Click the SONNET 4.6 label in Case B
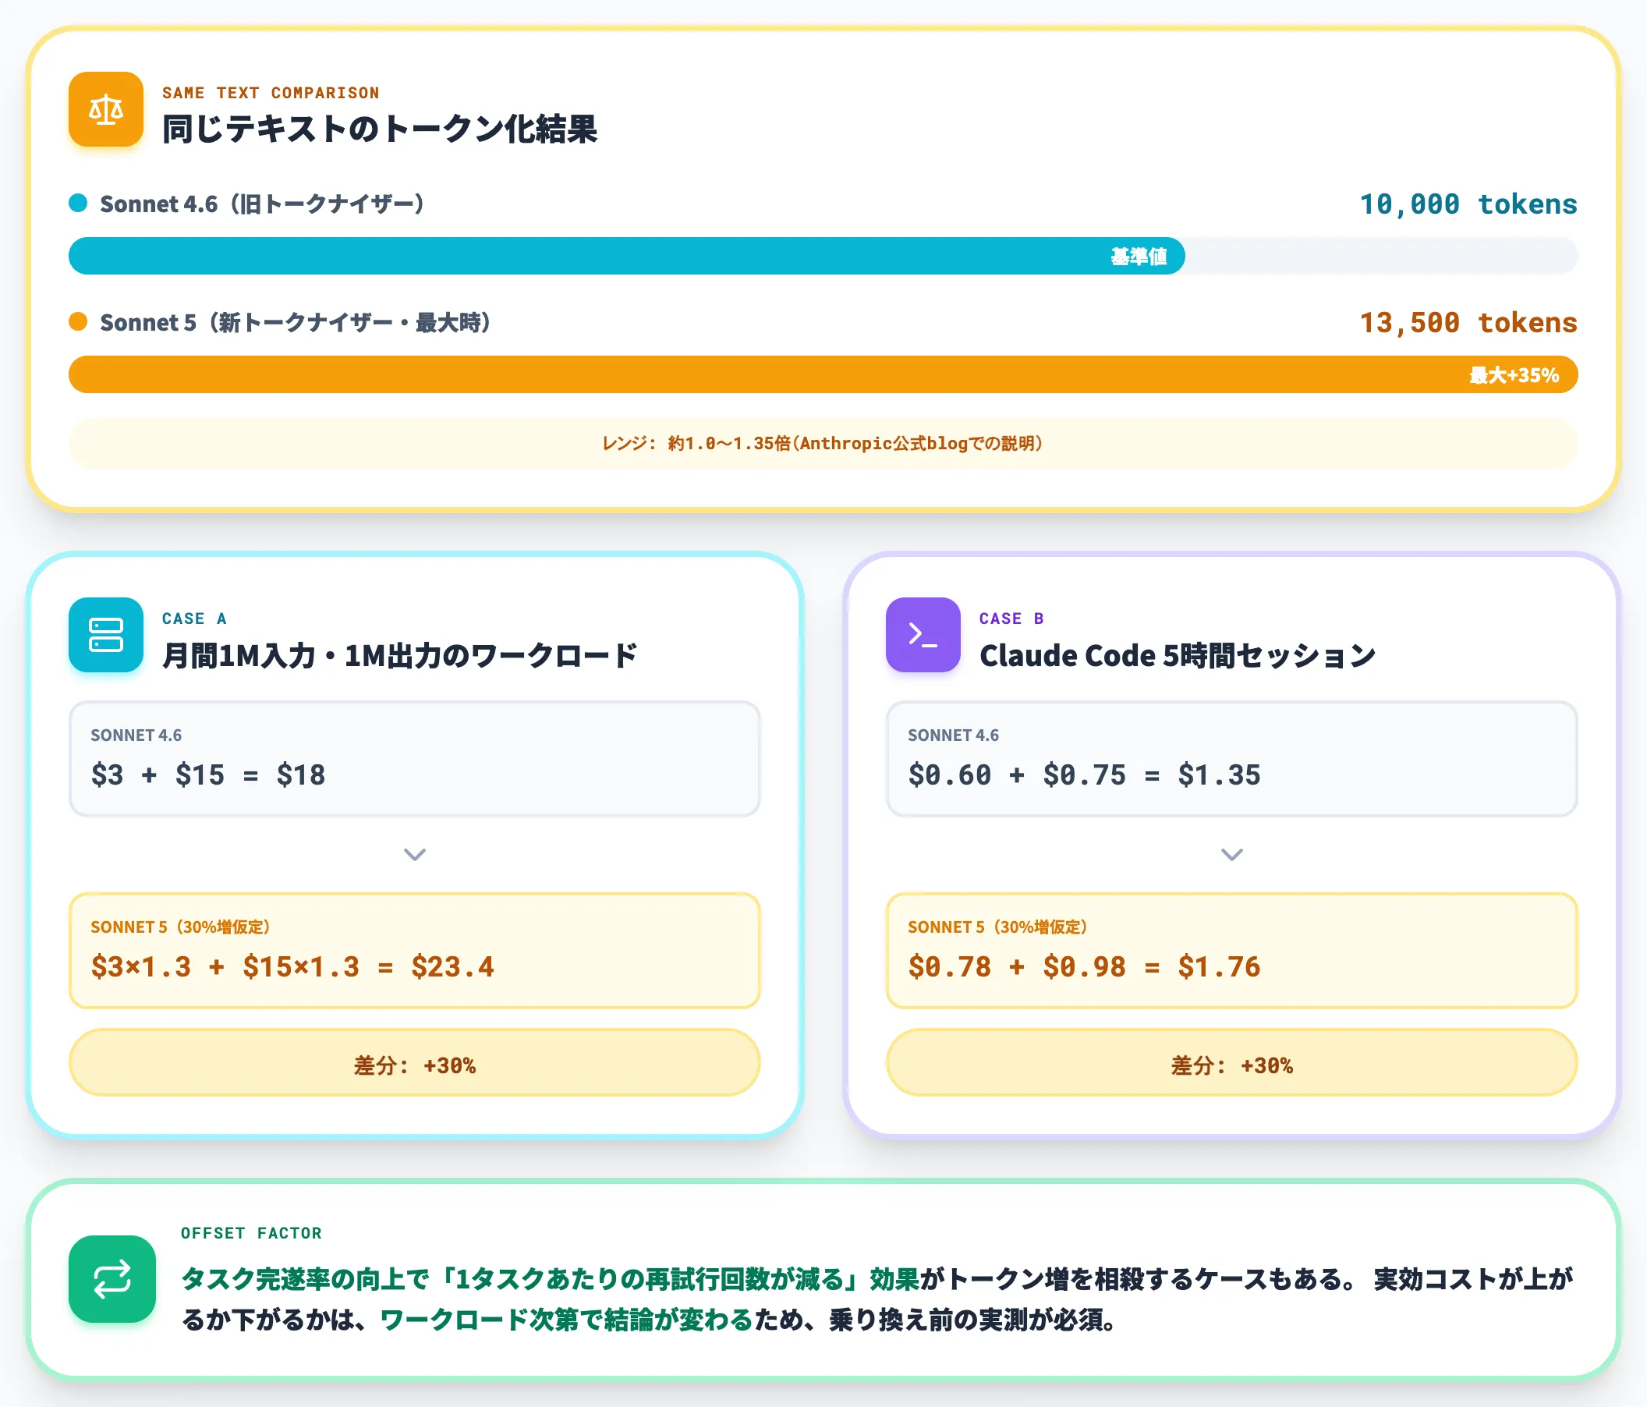The height and width of the screenshot is (1407, 1647). [x=953, y=735]
